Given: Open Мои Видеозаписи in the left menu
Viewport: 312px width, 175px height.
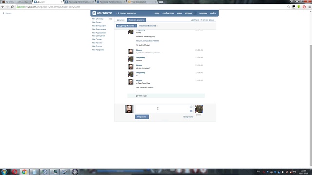Looking at the screenshot, I should click(99, 29).
